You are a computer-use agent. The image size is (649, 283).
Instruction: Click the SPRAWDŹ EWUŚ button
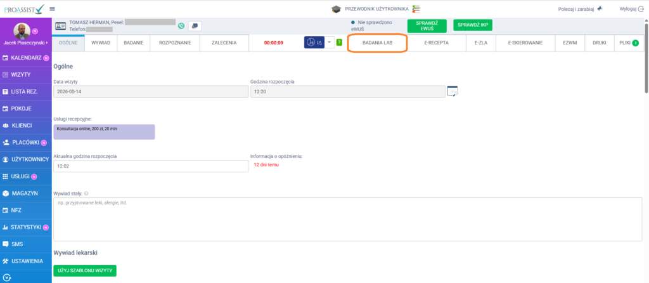(427, 25)
